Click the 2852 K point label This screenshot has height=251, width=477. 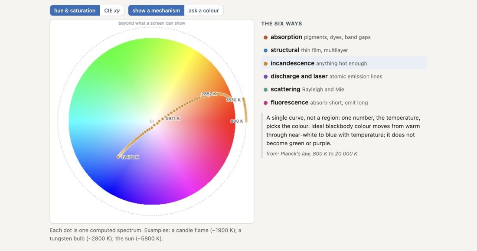pos(209,94)
